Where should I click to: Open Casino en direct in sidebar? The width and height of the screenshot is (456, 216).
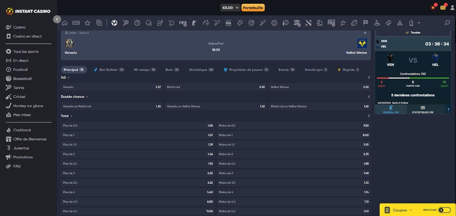[x=27, y=36]
